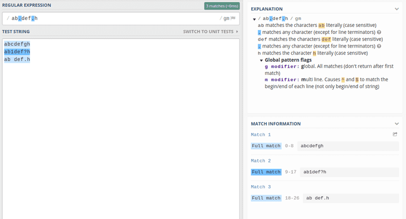The image size is (406, 219).
Task: Click the Regular Expression heading
Action: pos(26,5)
